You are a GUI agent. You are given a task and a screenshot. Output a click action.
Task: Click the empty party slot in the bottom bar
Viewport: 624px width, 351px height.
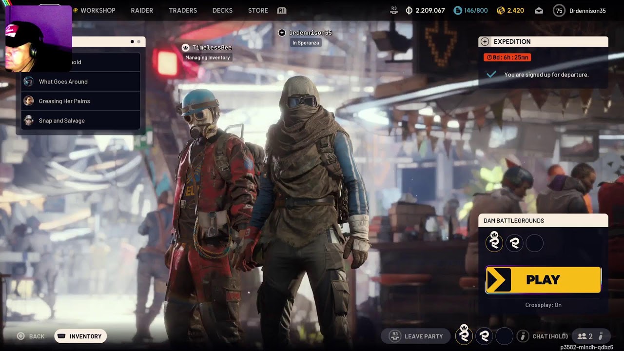(504, 335)
